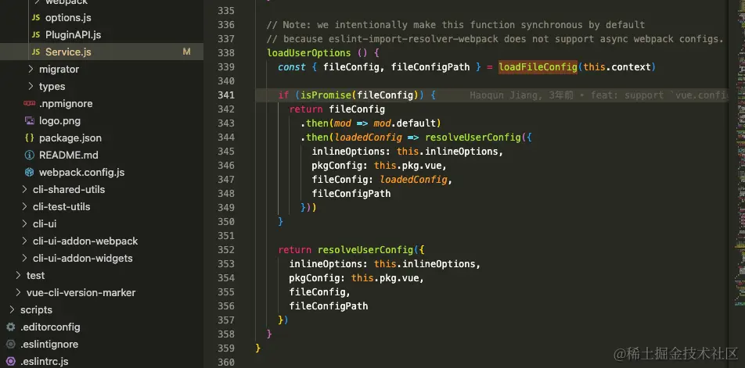Open the .eslintignore file
Image resolution: width=745 pixels, height=368 pixels.
click(x=49, y=345)
